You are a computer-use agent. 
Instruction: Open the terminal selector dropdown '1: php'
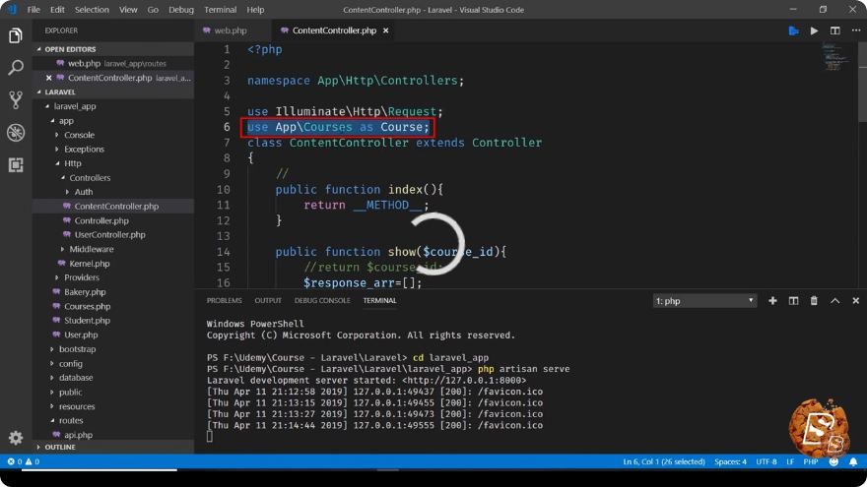tap(704, 301)
